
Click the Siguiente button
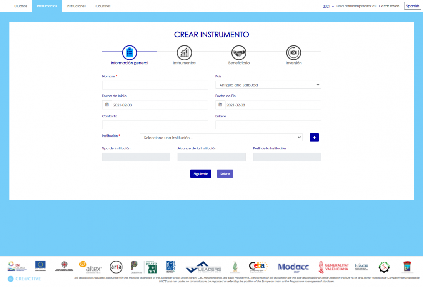tap(200, 173)
